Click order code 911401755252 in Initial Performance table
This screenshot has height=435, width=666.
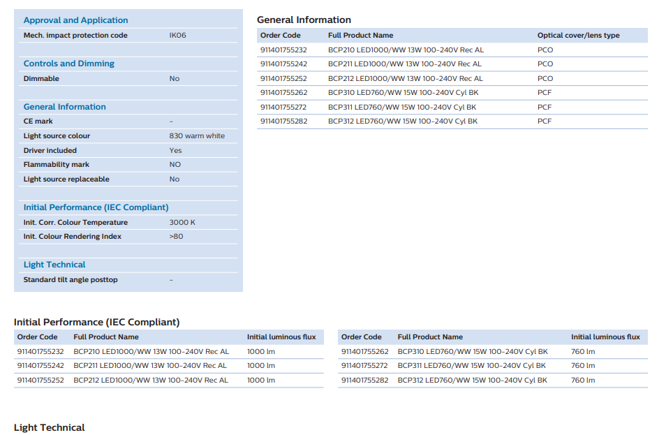click(x=40, y=381)
